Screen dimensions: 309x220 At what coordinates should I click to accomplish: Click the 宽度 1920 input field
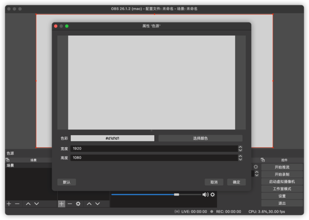tap(154, 149)
